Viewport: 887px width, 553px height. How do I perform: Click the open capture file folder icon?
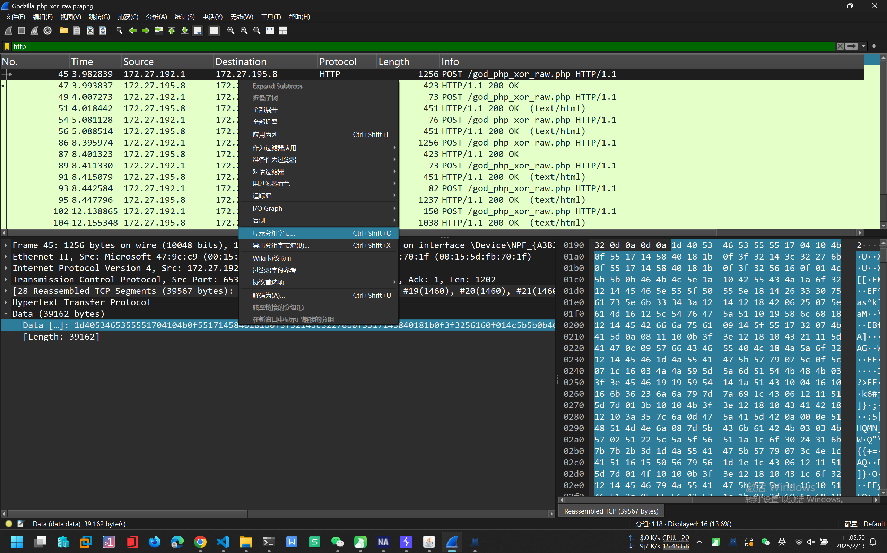(x=64, y=31)
